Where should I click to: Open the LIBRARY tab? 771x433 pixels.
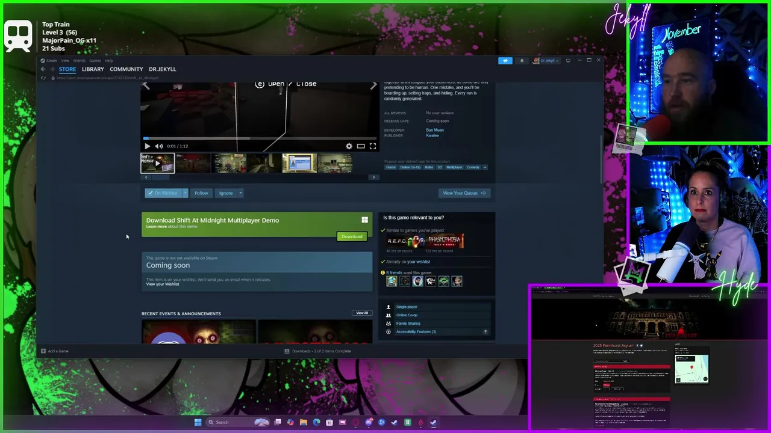point(93,69)
